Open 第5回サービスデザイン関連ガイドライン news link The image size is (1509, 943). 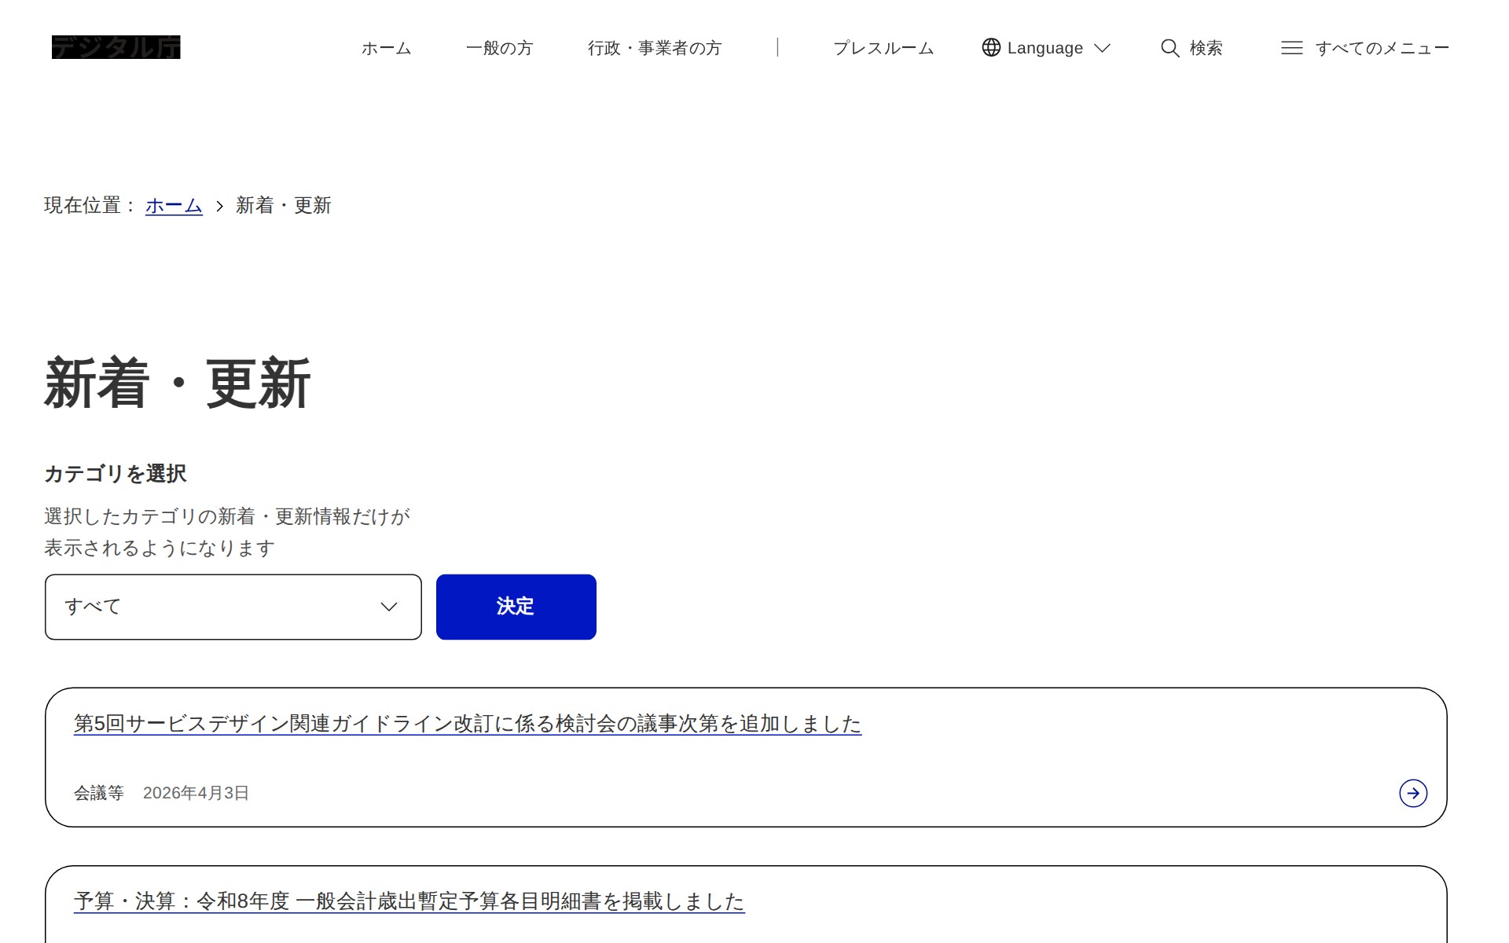467,723
